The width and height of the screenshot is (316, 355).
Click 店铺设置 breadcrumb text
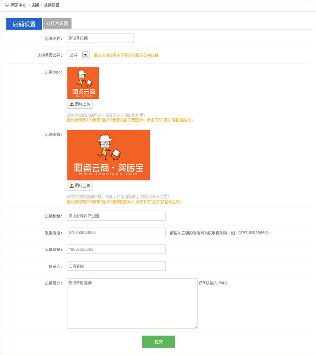[51, 5]
